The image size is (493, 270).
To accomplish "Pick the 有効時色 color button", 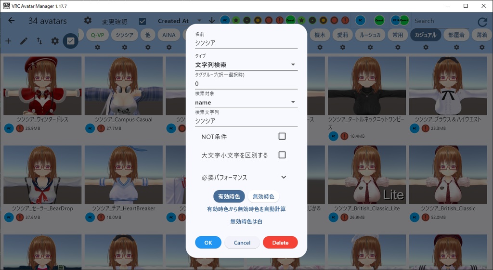I will (229, 196).
